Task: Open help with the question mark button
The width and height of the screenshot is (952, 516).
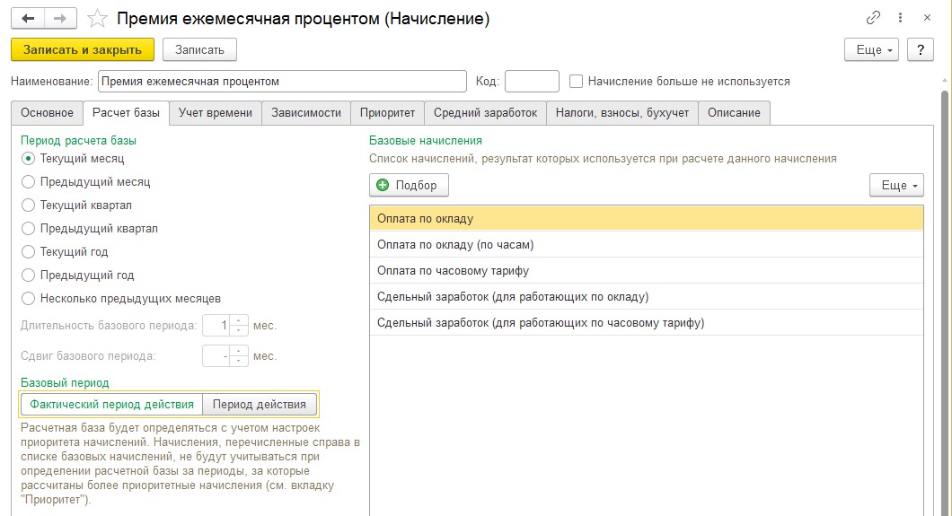Action: coord(921,49)
